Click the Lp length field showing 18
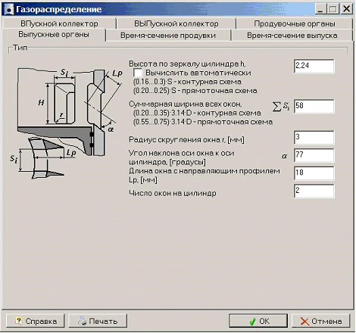The image size is (356, 333). tap(314, 173)
